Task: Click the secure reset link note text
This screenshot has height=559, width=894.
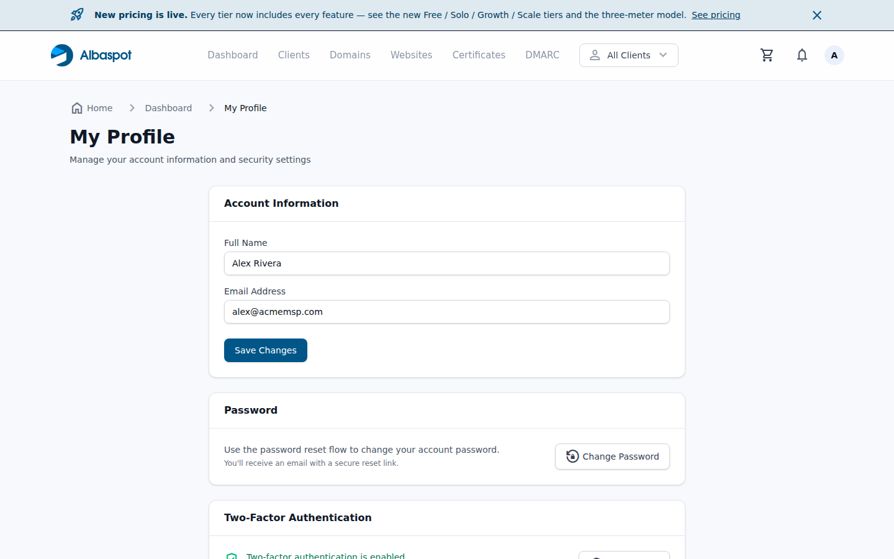Action: tap(311, 463)
